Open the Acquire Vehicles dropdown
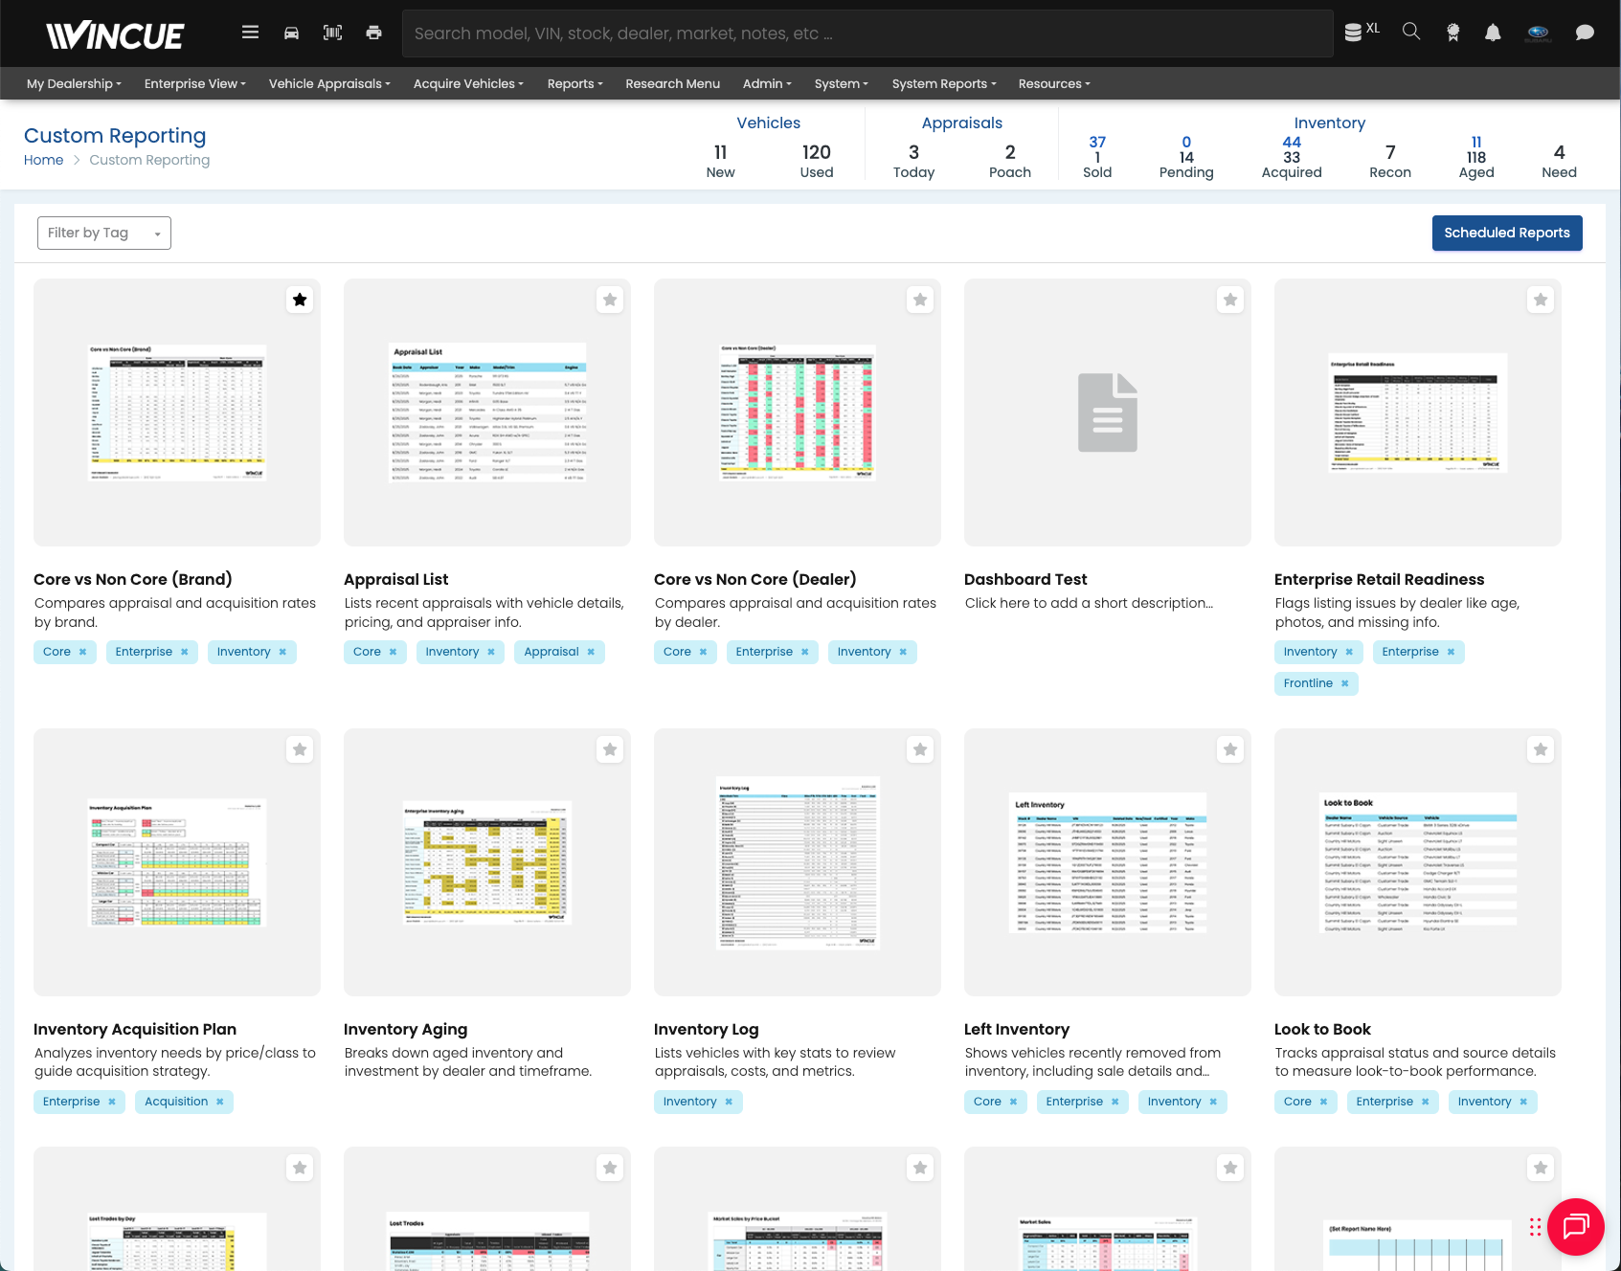The height and width of the screenshot is (1271, 1621). coord(467,83)
